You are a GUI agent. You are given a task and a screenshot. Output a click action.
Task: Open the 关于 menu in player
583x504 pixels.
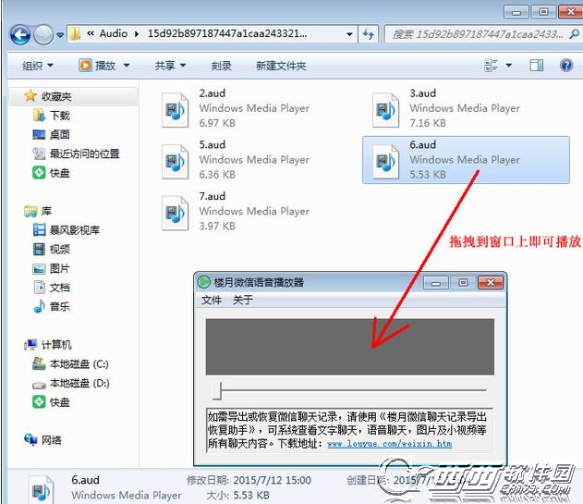(242, 300)
